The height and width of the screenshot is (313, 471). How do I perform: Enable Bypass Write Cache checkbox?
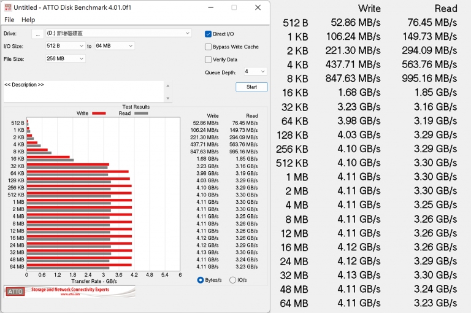[x=208, y=47]
